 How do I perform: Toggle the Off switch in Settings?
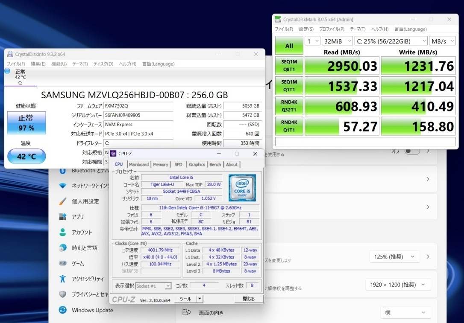[x=412, y=151]
